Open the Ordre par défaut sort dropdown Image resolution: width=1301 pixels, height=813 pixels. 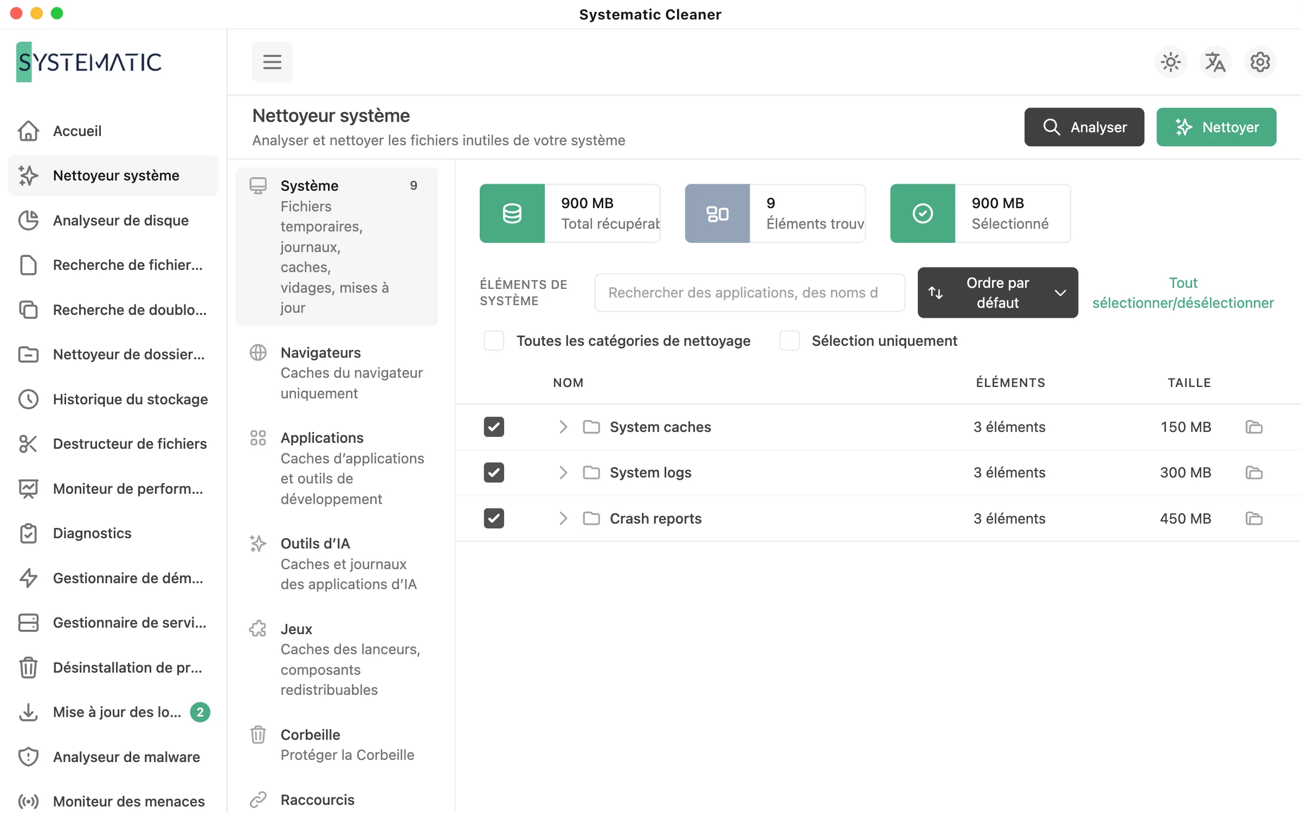click(997, 293)
